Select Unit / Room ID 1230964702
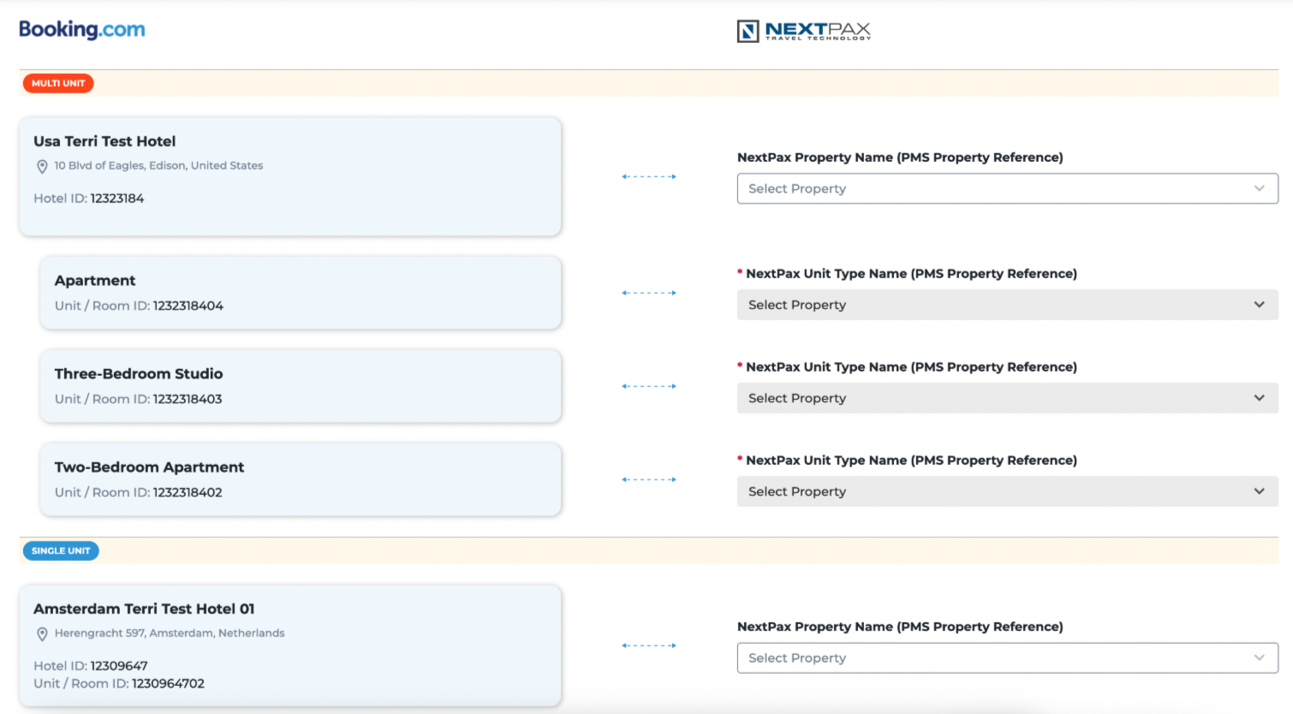 pyautogui.click(x=119, y=684)
